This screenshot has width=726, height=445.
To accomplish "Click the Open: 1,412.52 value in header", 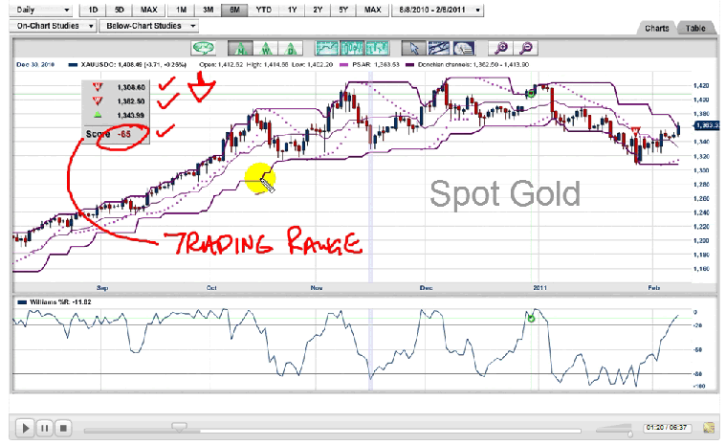I will point(221,65).
